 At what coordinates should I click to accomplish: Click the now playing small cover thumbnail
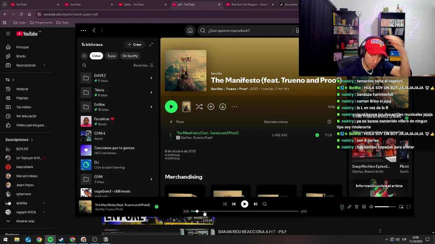tap(85, 207)
